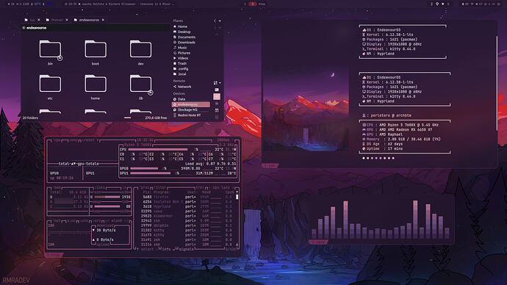The width and height of the screenshot is (507, 285).
Task: Select the firefox process row
Action: (187, 197)
